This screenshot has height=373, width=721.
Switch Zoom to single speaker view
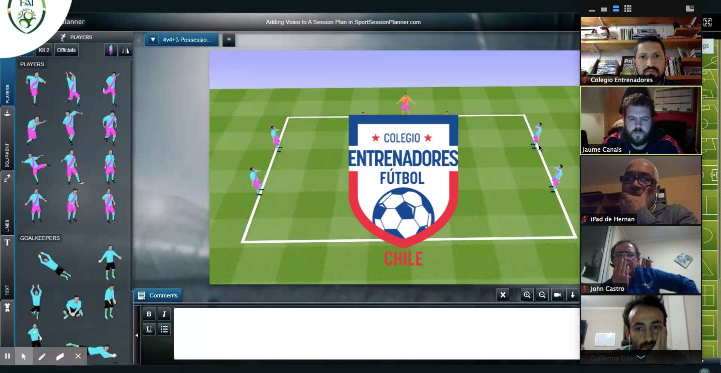pyautogui.click(x=604, y=9)
